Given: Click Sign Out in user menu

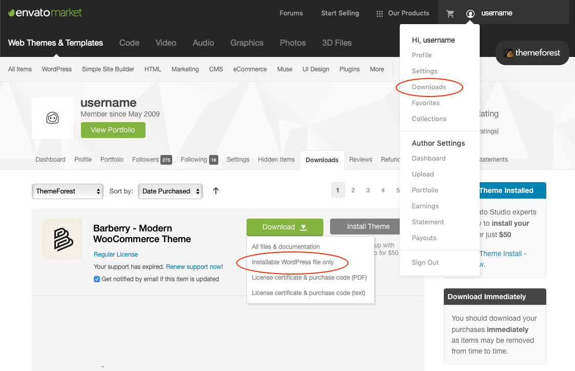Looking at the screenshot, I should pyautogui.click(x=425, y=262).
